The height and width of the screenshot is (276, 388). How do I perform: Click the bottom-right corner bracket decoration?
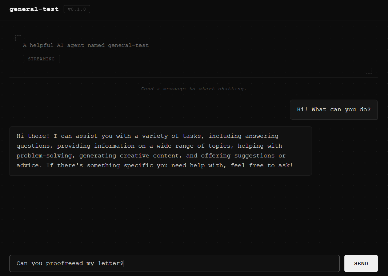point(369,71)
